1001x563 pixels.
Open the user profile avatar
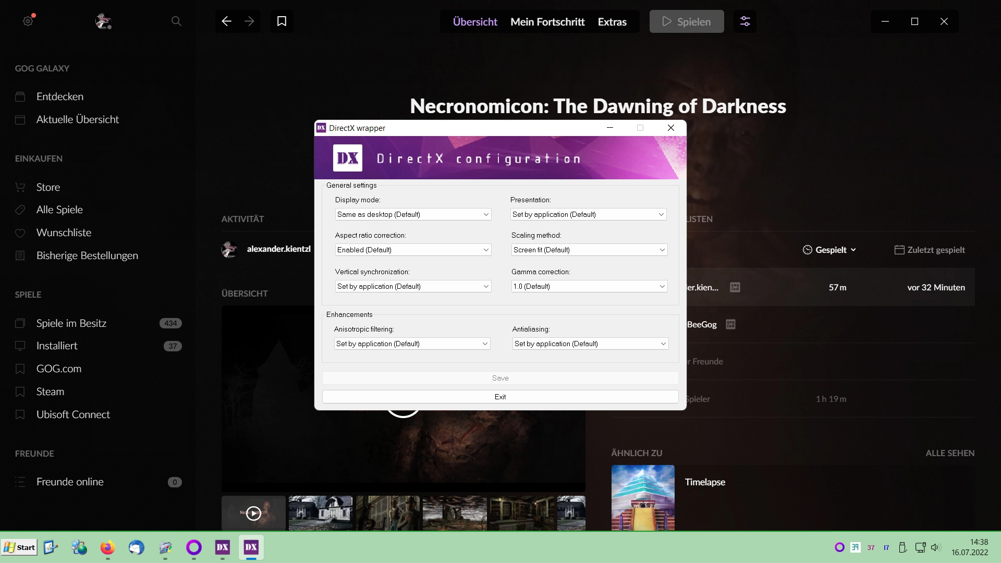click(x=103, y=21)
